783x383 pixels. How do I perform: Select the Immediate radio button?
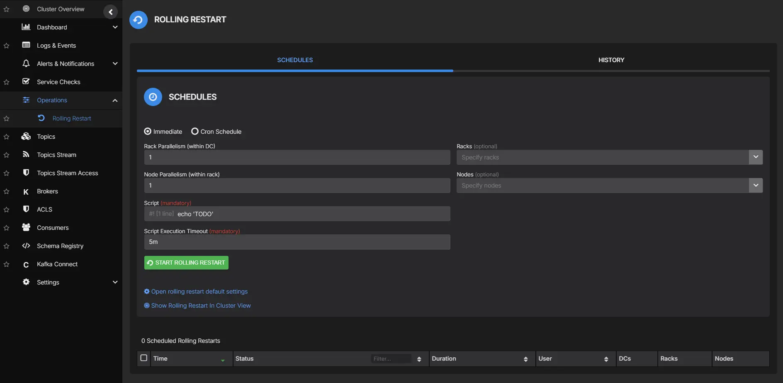(148, 131)
